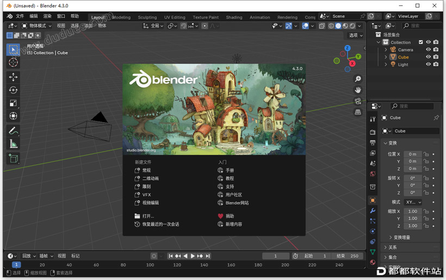446x280 pixels.
Task: Switch to the UV Editing workspace tab
Action: (175, 17)
